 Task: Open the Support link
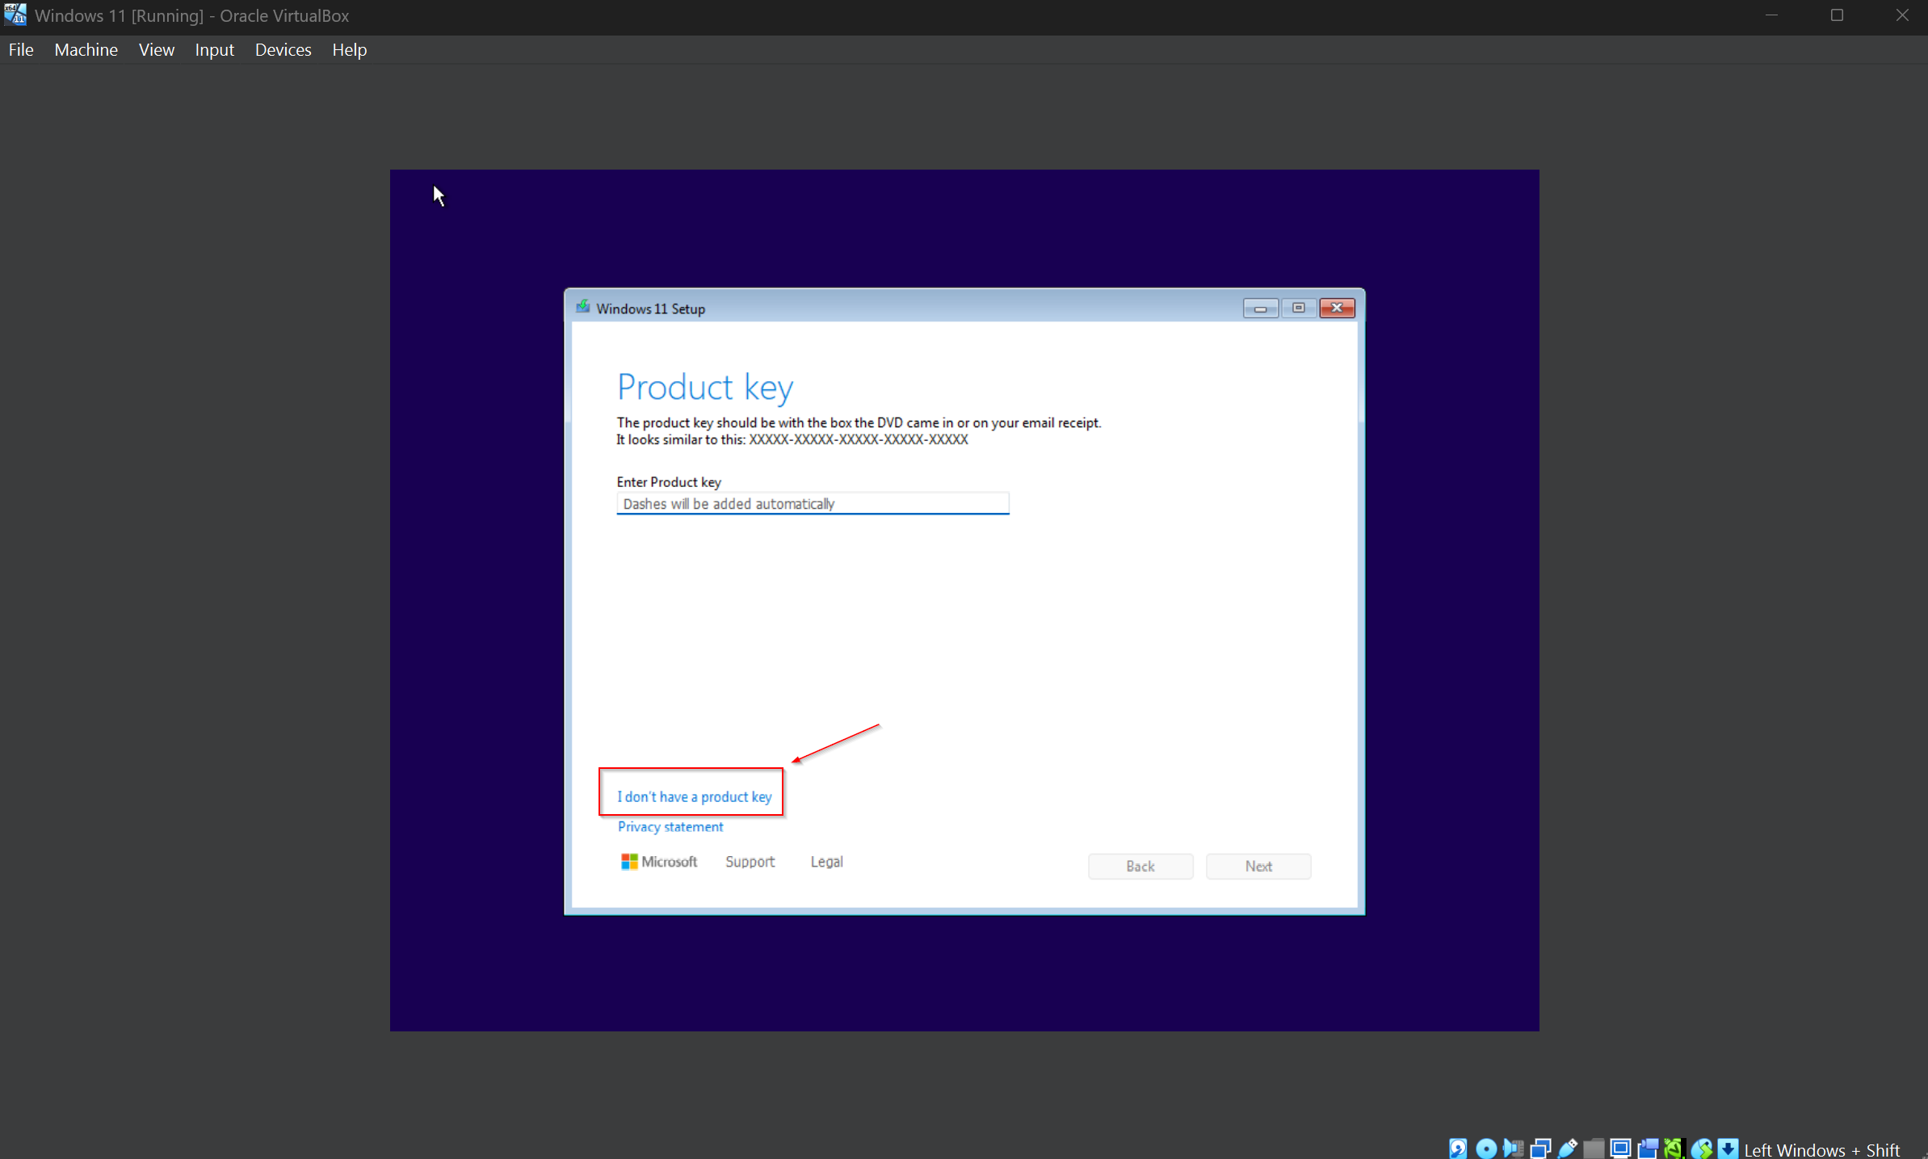click(750, 862)
